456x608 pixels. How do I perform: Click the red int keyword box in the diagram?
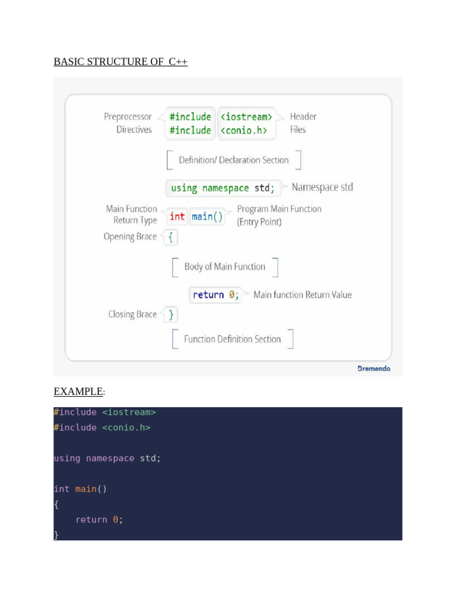pos(178,217)
